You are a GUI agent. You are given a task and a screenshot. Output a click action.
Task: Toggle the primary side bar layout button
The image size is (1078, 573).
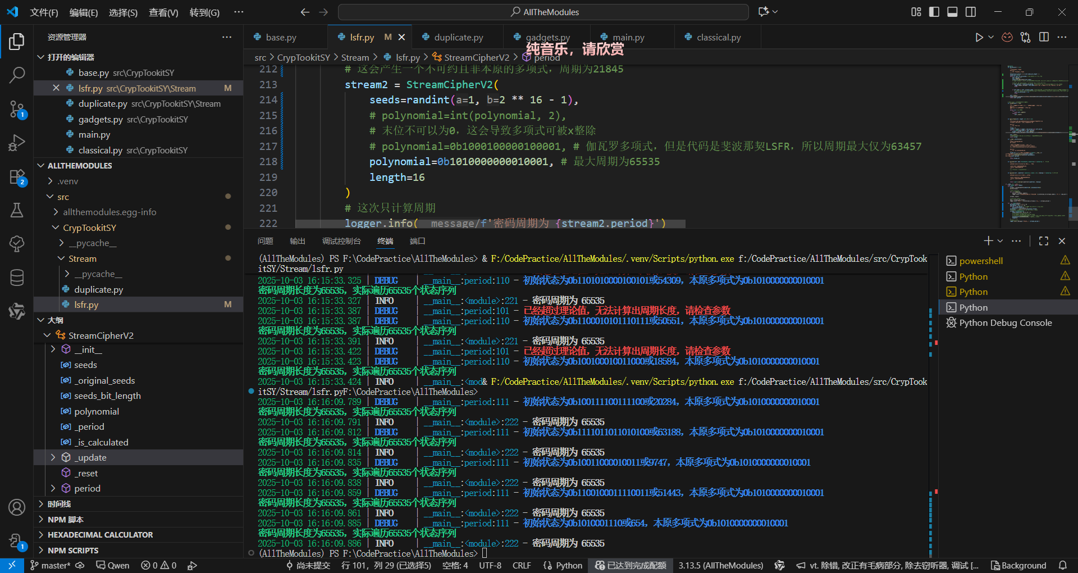(934, 12)
